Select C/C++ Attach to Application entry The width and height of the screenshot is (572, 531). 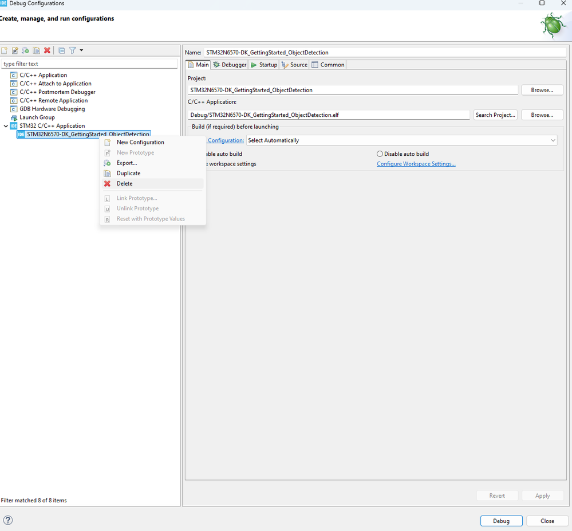(x=56, y=84)
